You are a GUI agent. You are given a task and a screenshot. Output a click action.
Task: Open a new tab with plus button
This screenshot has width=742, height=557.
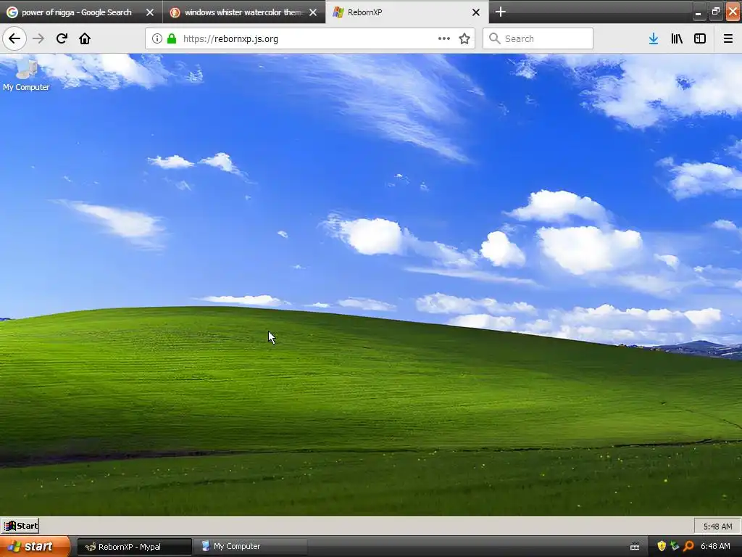(501, 12)
